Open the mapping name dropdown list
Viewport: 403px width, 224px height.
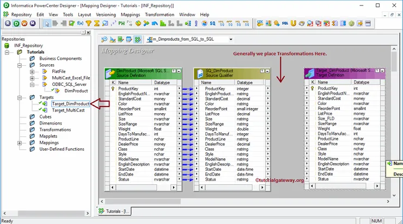231,39
